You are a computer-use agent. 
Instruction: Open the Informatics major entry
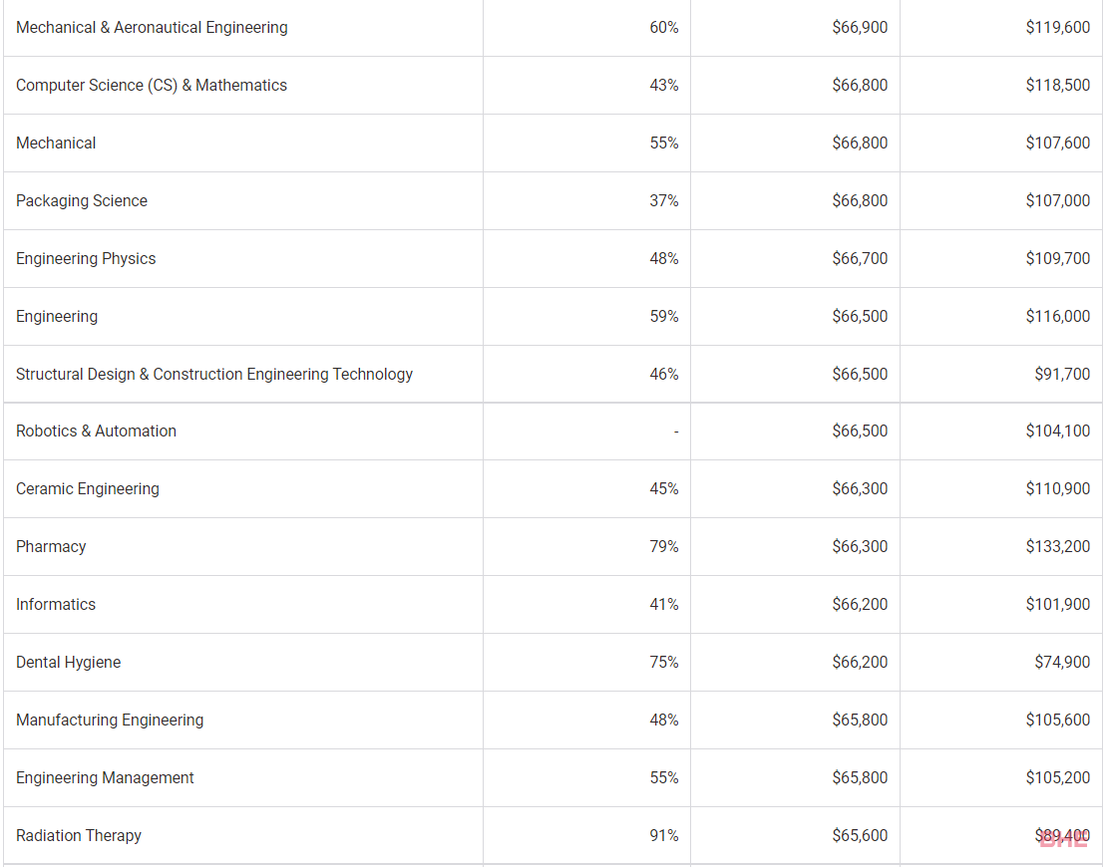(56, 605)
